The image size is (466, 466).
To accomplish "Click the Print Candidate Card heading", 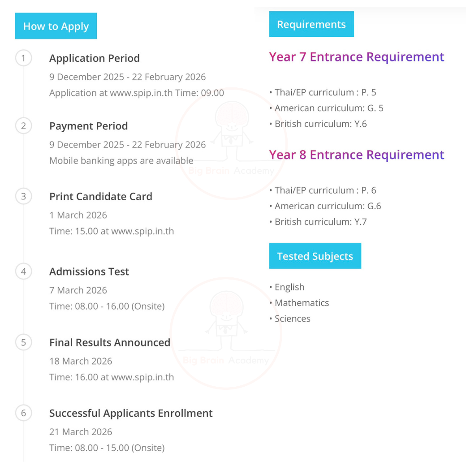I will [101, 196].
